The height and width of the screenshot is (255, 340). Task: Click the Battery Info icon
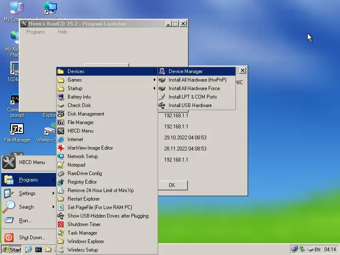[61, 97]
